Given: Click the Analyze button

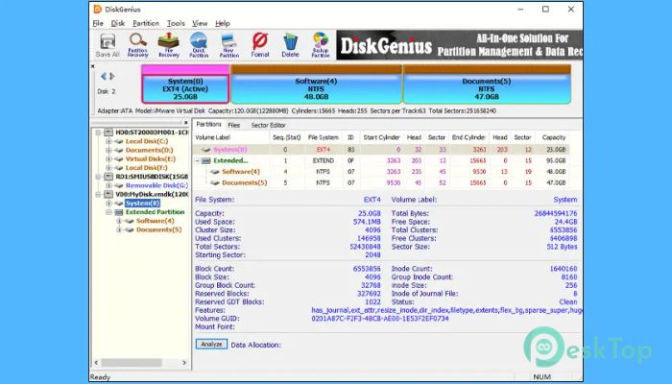Looking at the screenshot, I should click(x=211, y=344).
